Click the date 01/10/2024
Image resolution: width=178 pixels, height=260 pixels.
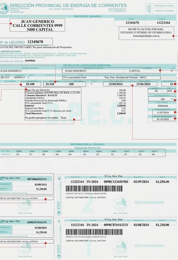coord(163,119)
